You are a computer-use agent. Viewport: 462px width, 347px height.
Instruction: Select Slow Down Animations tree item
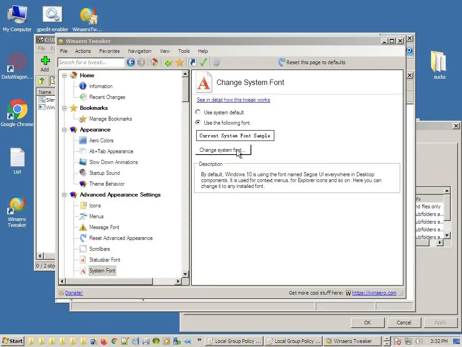[x=113, y=162]
